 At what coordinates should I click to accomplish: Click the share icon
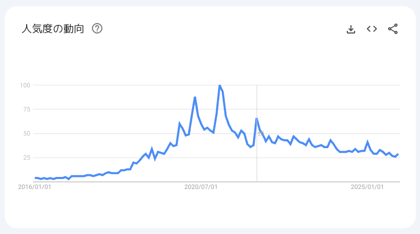click(x=393, y=29)
